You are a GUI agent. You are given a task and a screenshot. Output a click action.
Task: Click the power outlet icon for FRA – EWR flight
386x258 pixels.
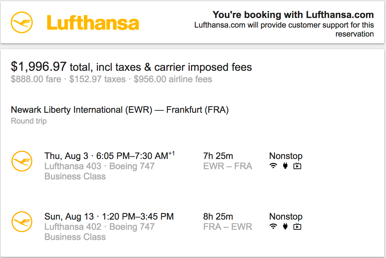point(285,226)
